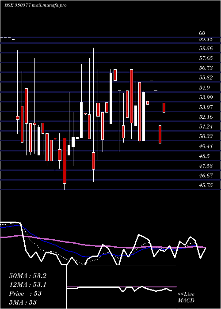Click the 47.58 price axis label

tap(206, 166)
